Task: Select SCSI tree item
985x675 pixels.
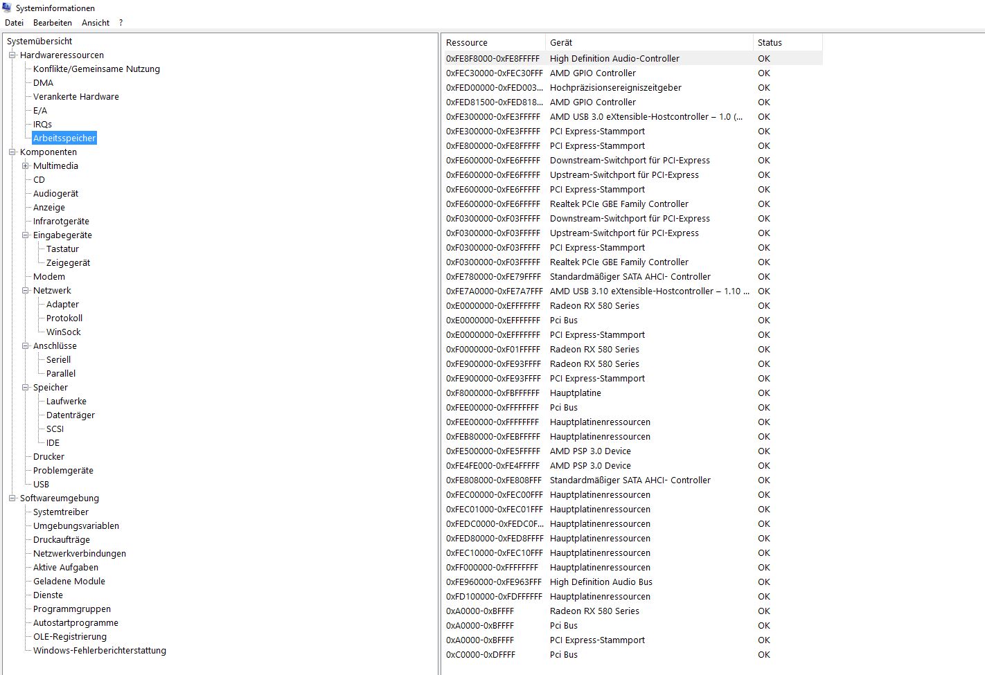Action: (55, 429)
